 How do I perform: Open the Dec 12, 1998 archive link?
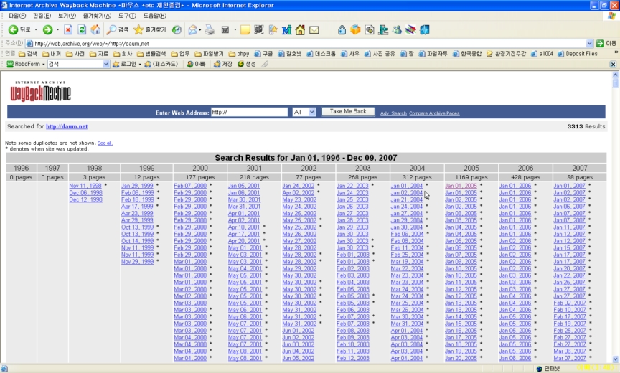[x=86, y=199]
